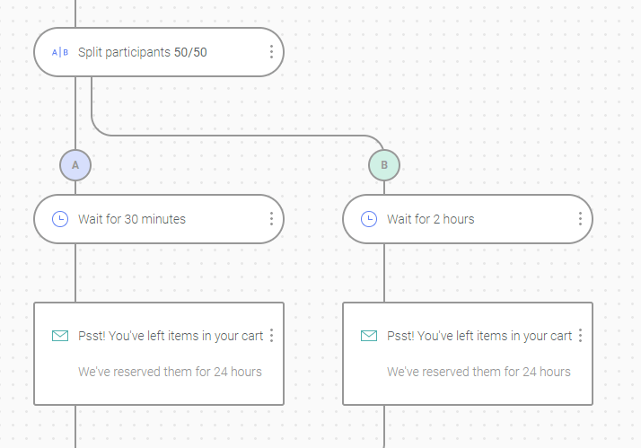641x448 pixels.
Task: Select branch B cart reminder email card
Action: pyautogui.click(x=468, y=354)
